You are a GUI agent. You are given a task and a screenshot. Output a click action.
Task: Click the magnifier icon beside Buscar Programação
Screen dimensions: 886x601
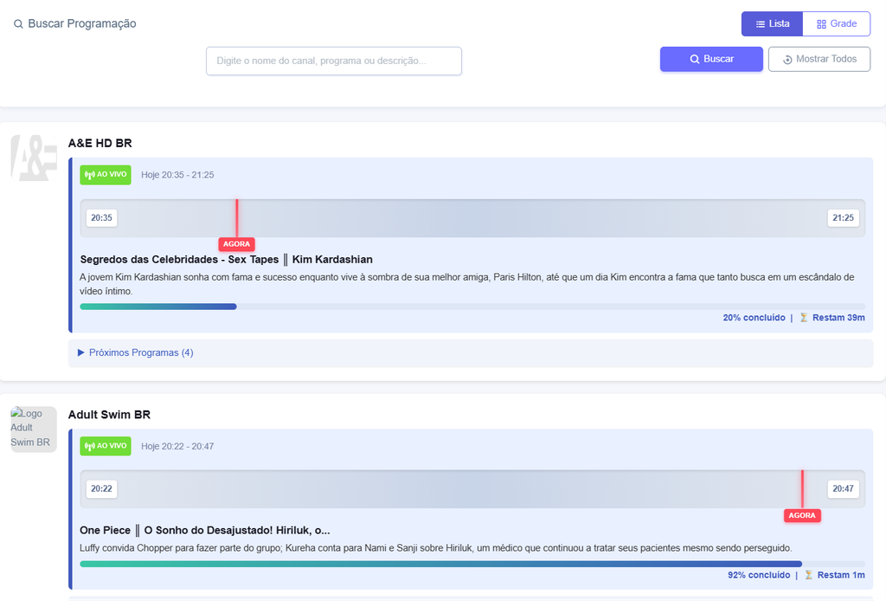coord(18,23)
